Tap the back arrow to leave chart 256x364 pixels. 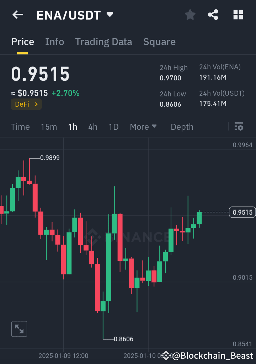(x=18, y=15)
